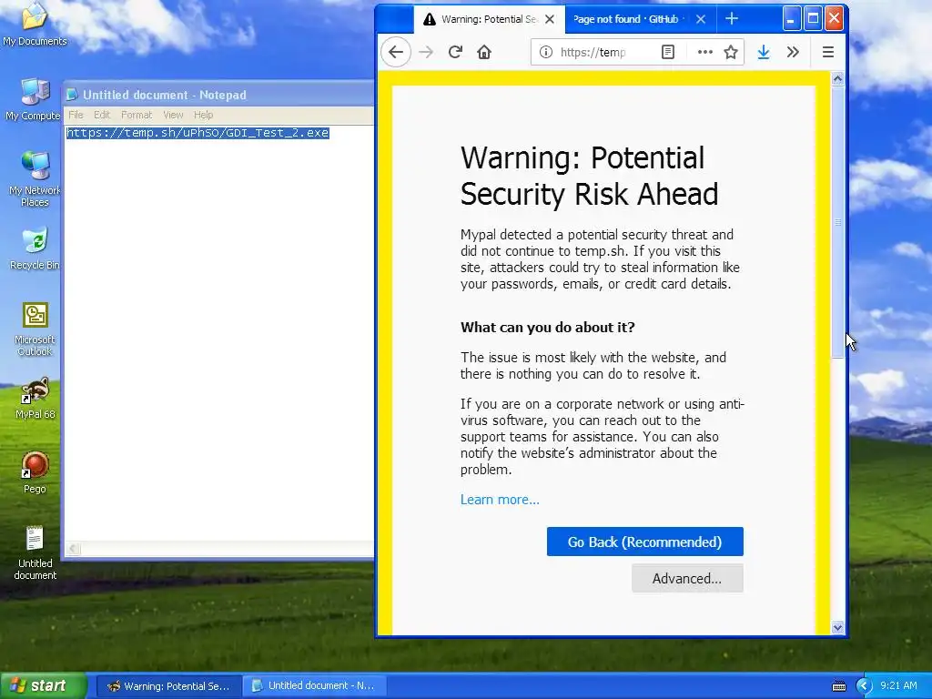Select the My Network Places desktop icon

tap(35, 179)
